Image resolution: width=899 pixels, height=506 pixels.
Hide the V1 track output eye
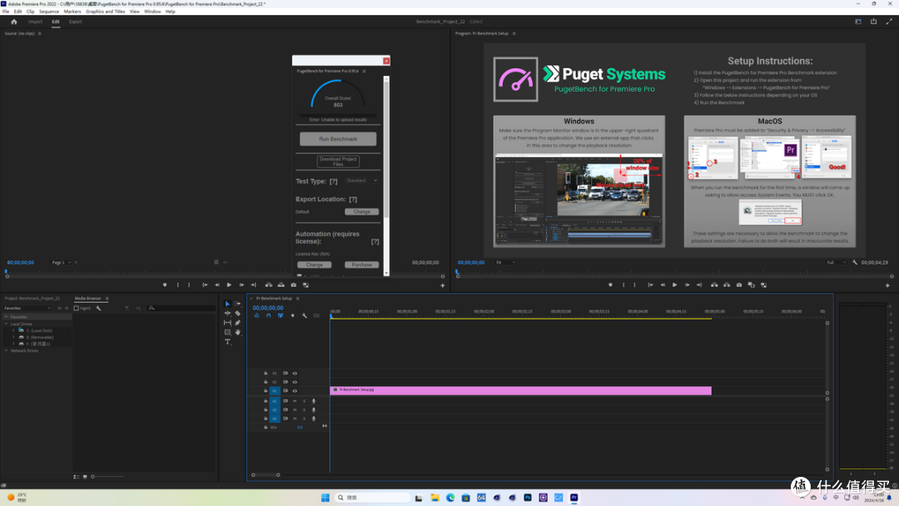coord(295,391)
